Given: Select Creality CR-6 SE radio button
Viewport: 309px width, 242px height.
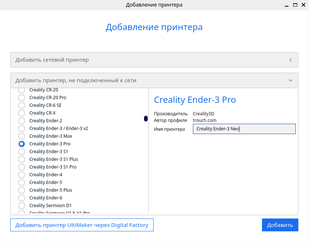Looking at the screenshot, I should coord(22,105).
